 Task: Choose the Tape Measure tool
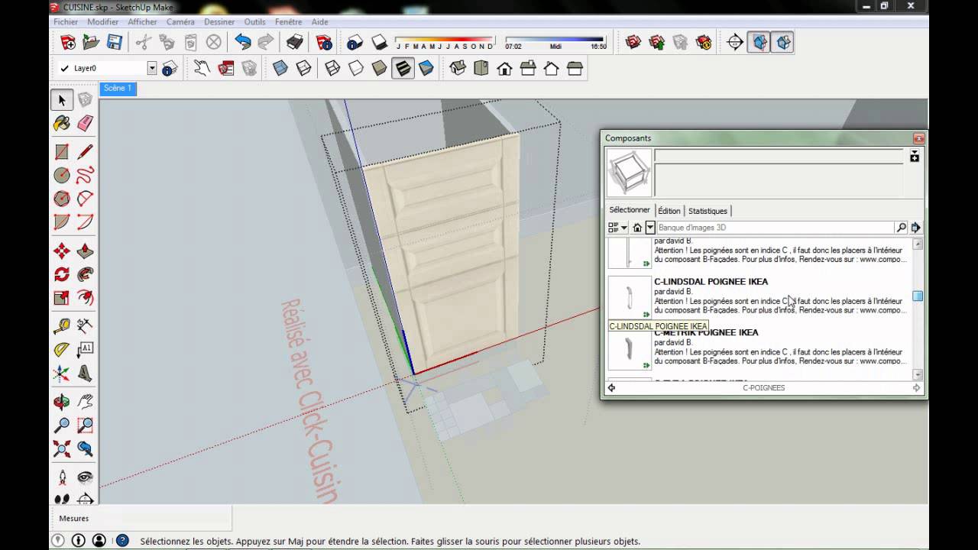62,326
